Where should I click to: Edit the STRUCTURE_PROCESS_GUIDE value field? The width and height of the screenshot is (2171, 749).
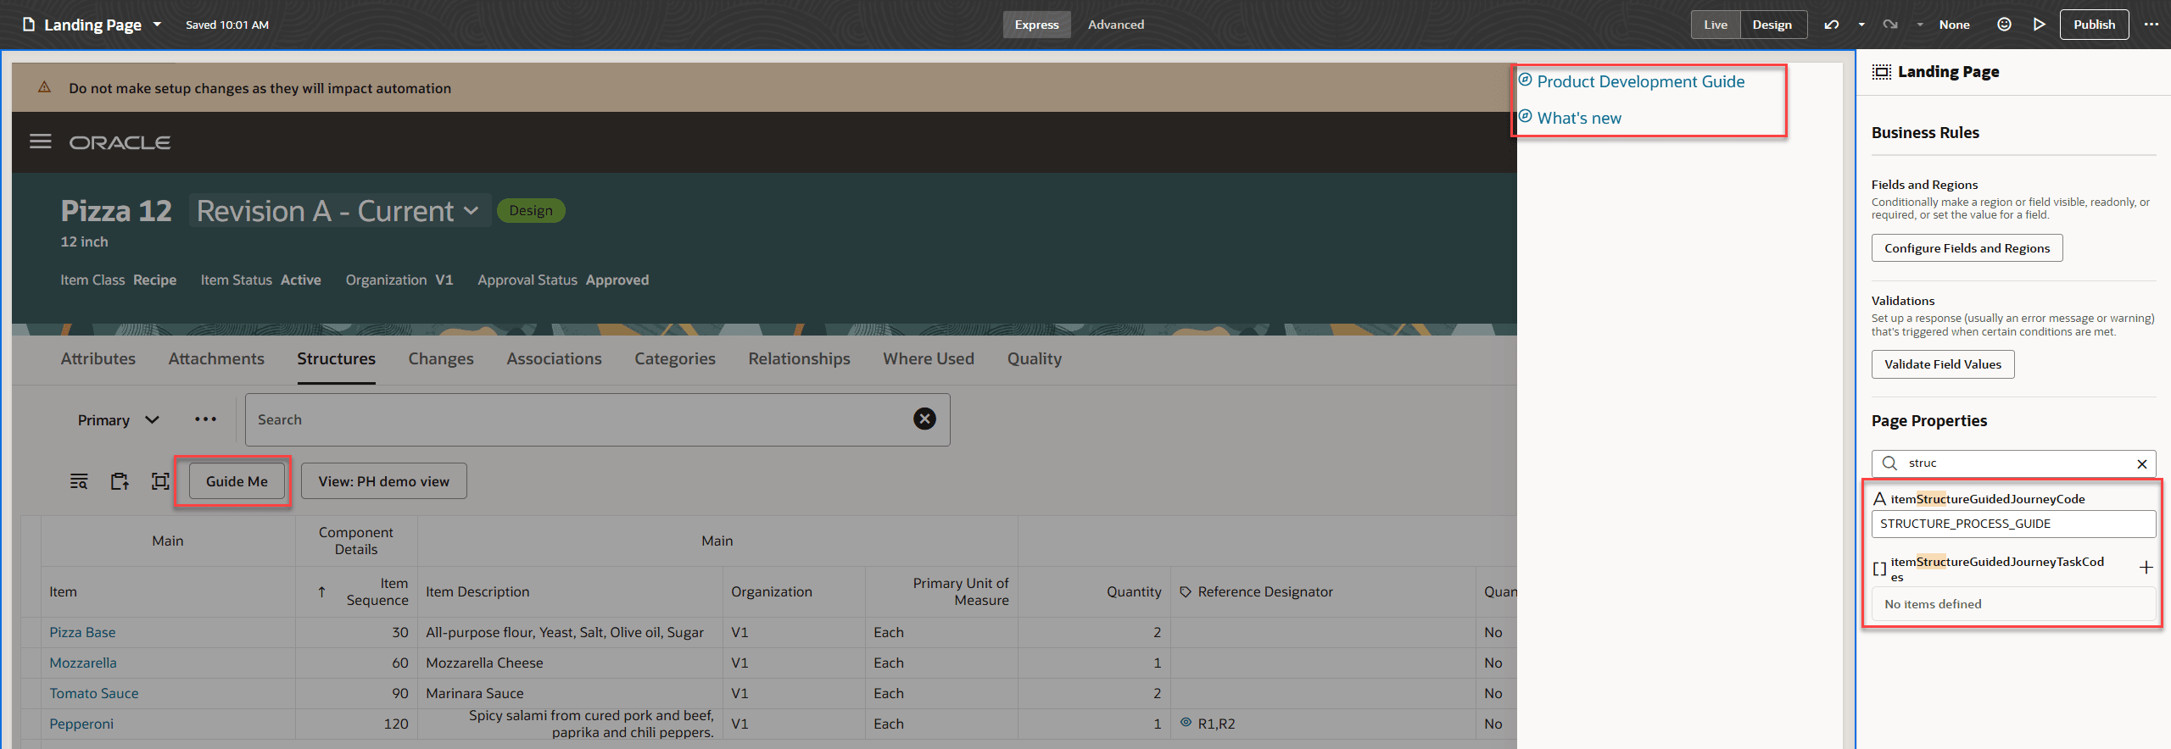2013,524
